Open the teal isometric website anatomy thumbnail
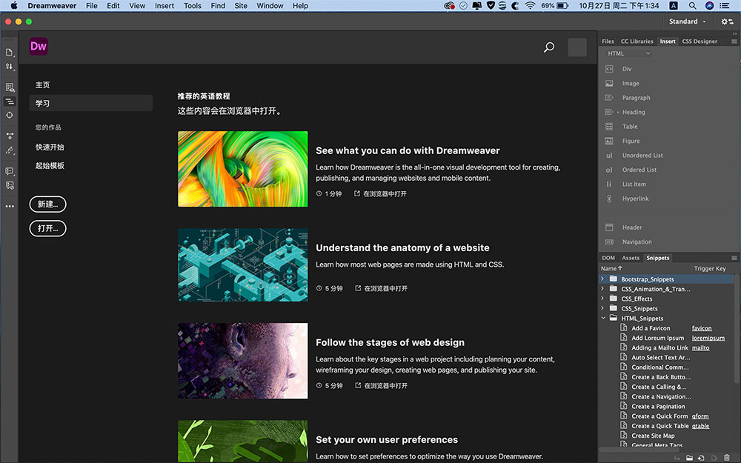Screen dimensions: 741x463 242,265
